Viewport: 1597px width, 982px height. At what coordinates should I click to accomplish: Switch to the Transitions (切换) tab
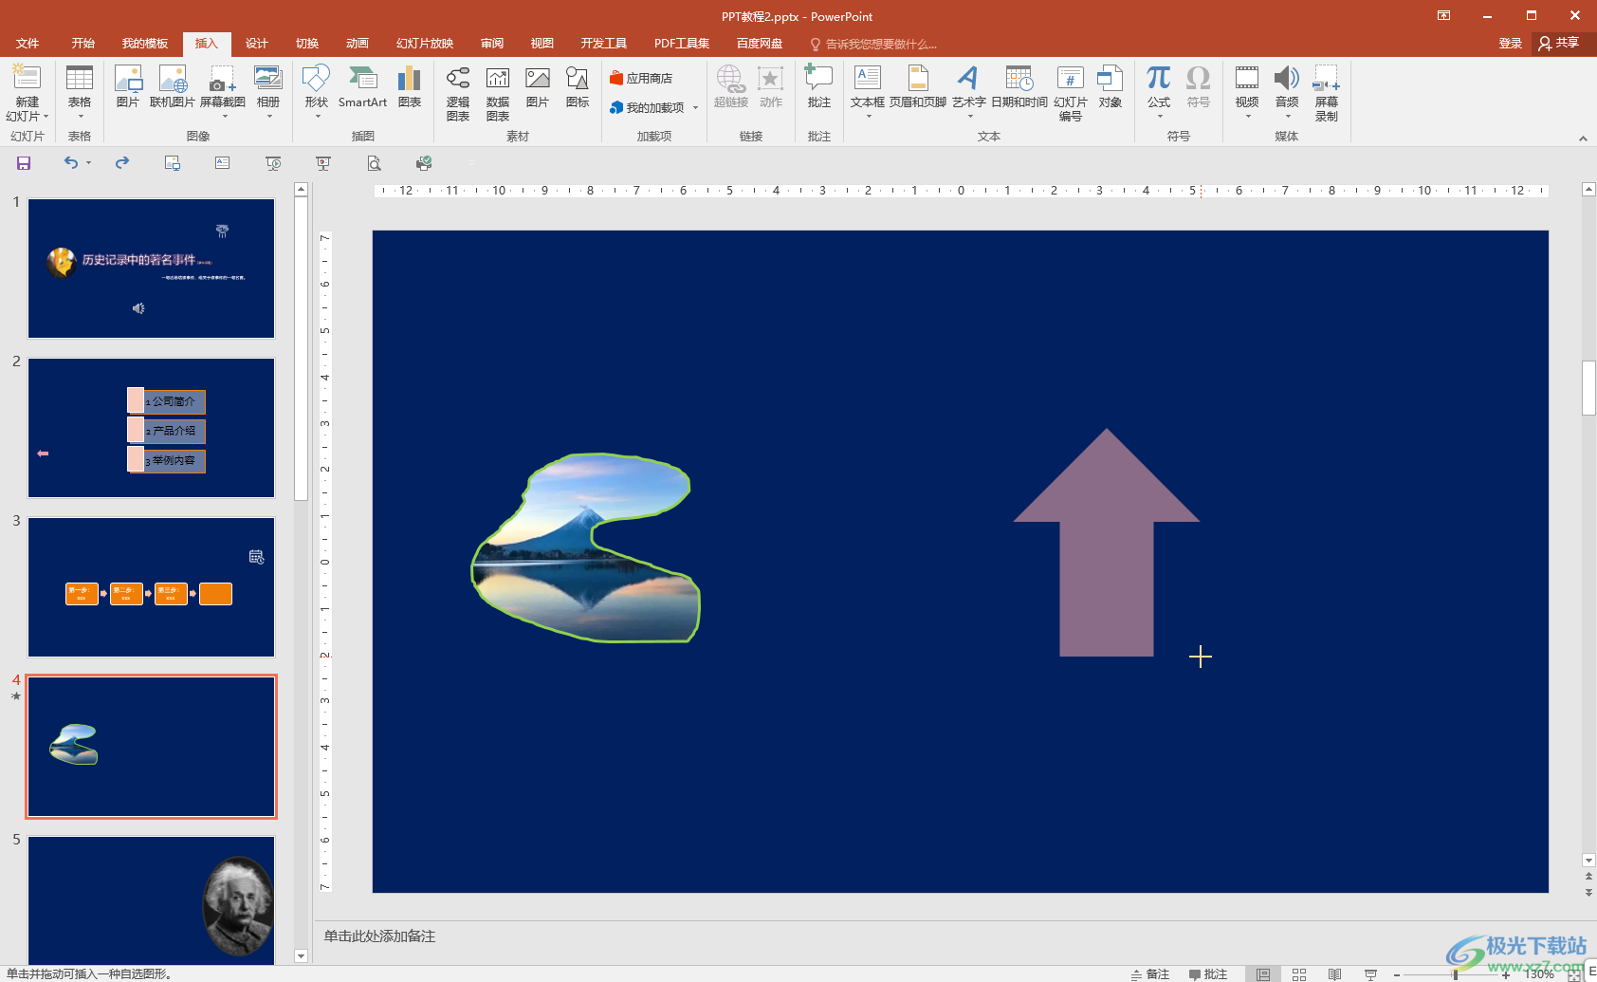307,44
